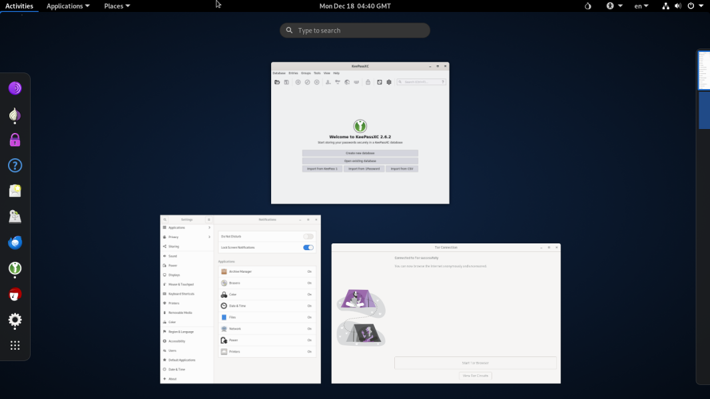This screenshot has height=399, width=710.
Task: Click the edit entry icon in KeePassXC toolbar
Action: tap(308, 82)
